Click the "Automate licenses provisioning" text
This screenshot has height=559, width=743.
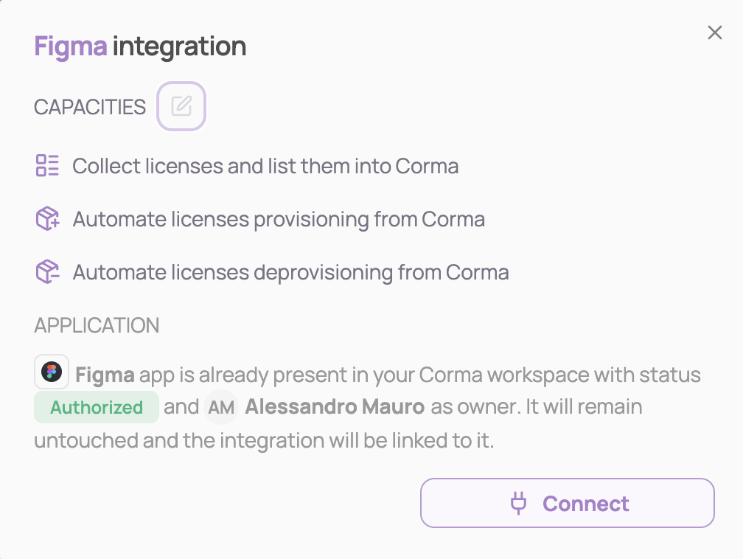(x=279, y=219)
